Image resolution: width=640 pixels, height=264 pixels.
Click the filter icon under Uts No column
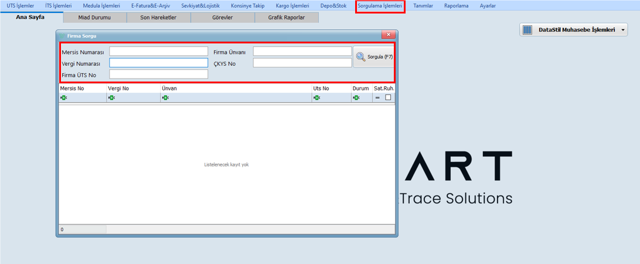click(316, 97)
